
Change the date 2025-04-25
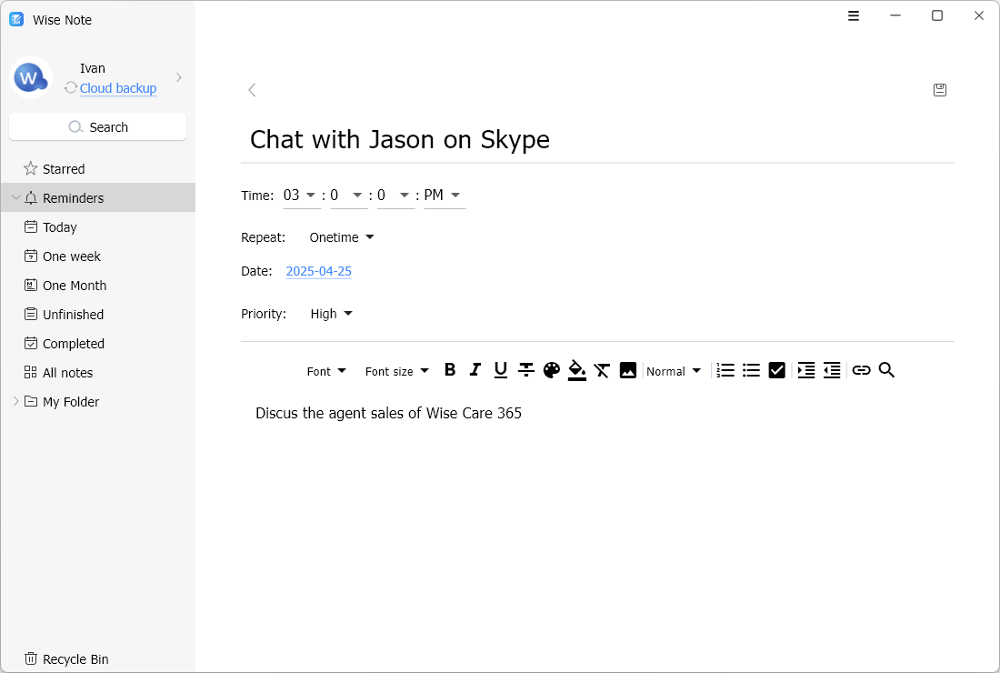point(319,271)
